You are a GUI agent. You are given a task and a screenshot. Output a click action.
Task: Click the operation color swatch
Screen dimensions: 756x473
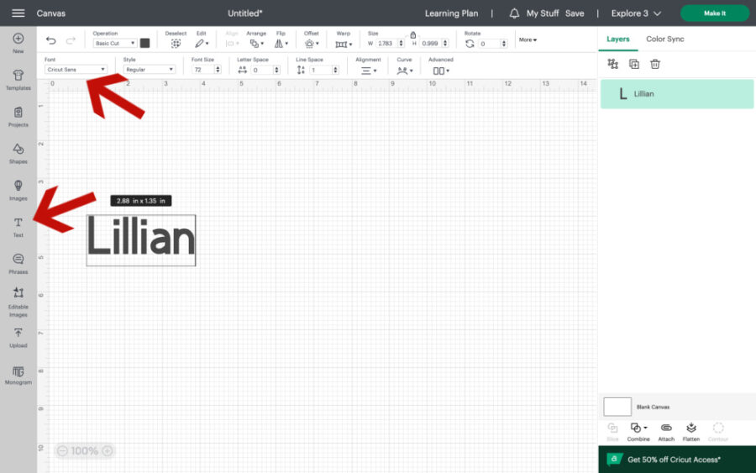tap(144, 43)
